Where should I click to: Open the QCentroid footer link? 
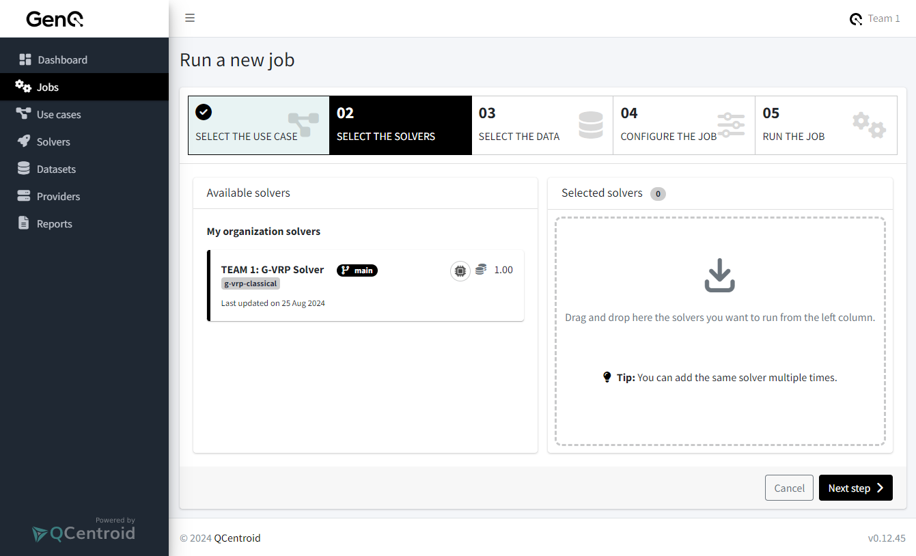(237, 538)
